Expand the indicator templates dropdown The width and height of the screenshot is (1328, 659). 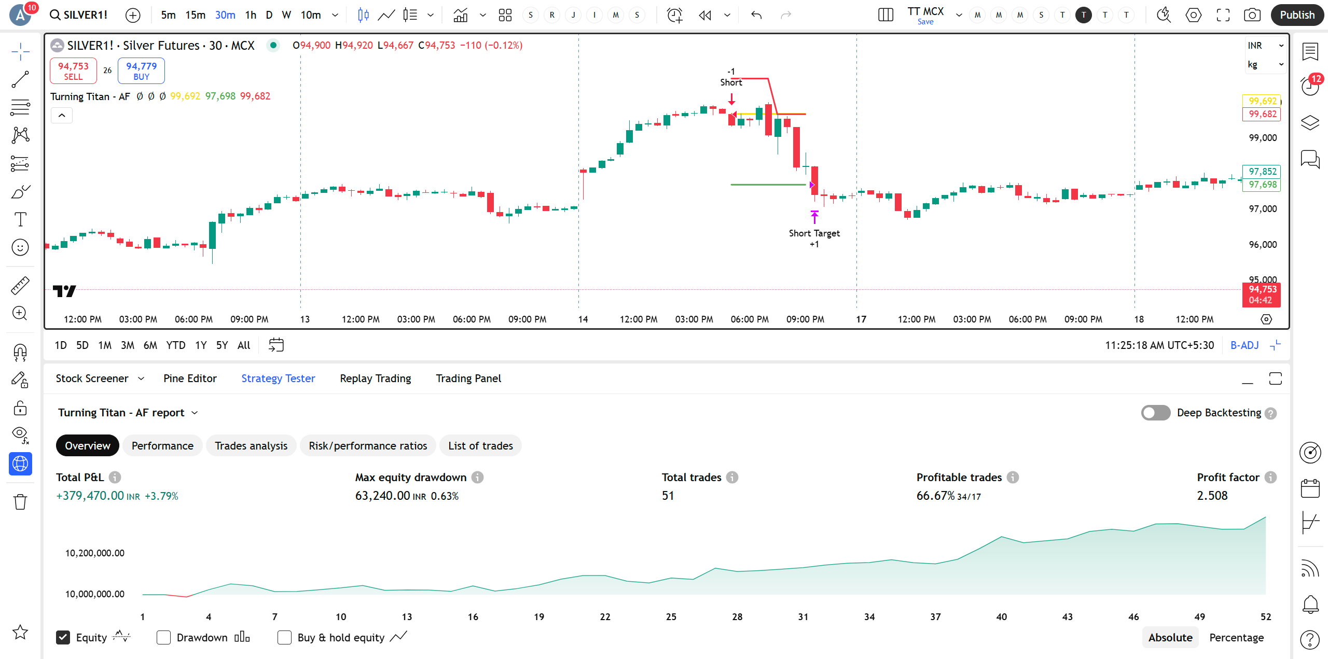(483, 15)
